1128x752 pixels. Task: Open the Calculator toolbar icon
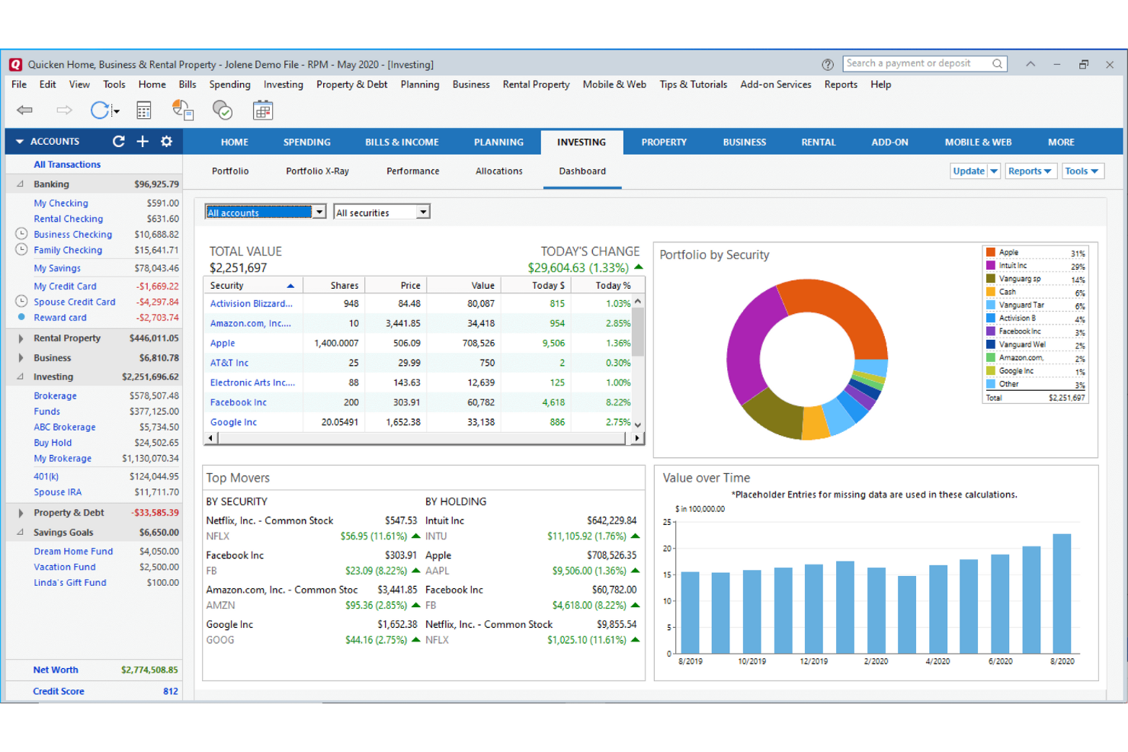[143, 110]
